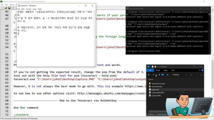Viewport: 214px width, 120px height.
Task: Click the Open file icon in SciTE toolbar
Action: 6,8
